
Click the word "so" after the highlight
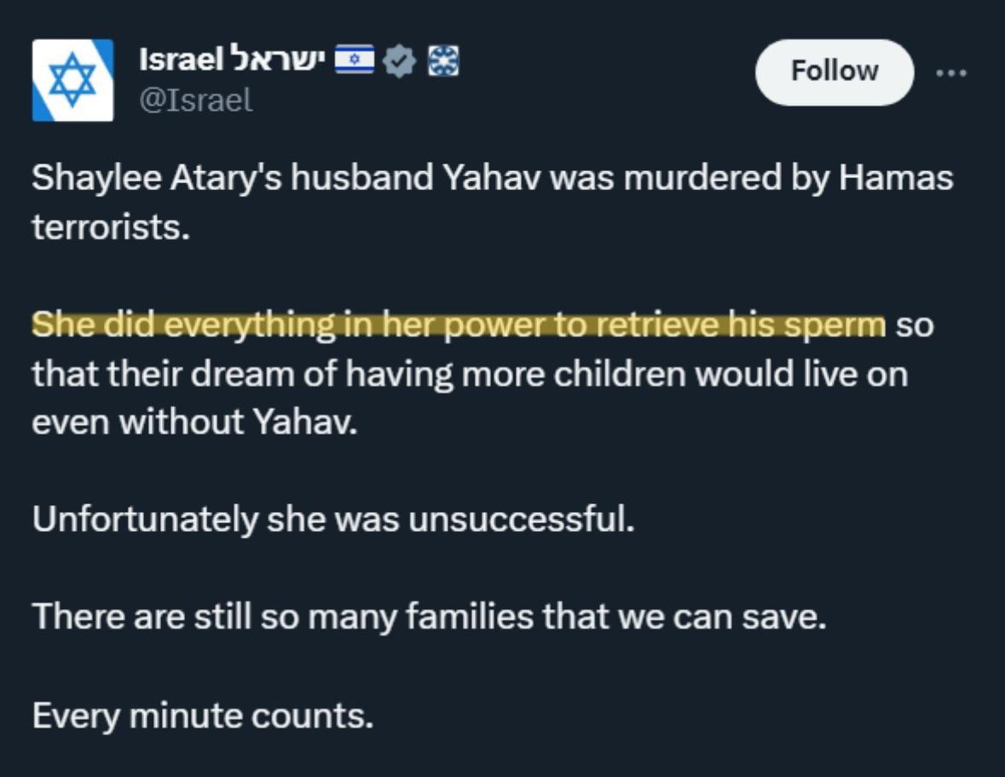point(914,325)
